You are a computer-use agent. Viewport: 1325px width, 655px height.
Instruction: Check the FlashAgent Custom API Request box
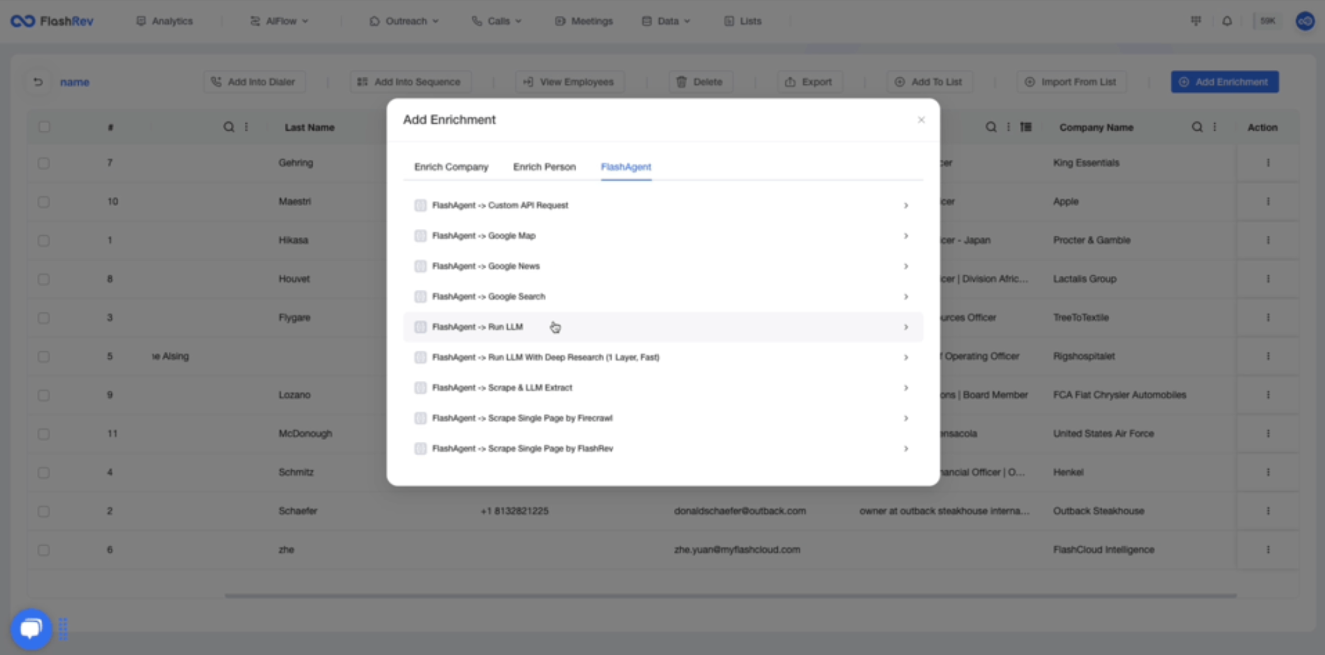420,206
